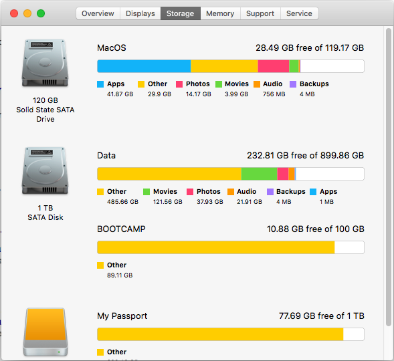Click the orange Audio swatch under Data
This screenshot has height=361, width=394.
(x=230, y=192)
